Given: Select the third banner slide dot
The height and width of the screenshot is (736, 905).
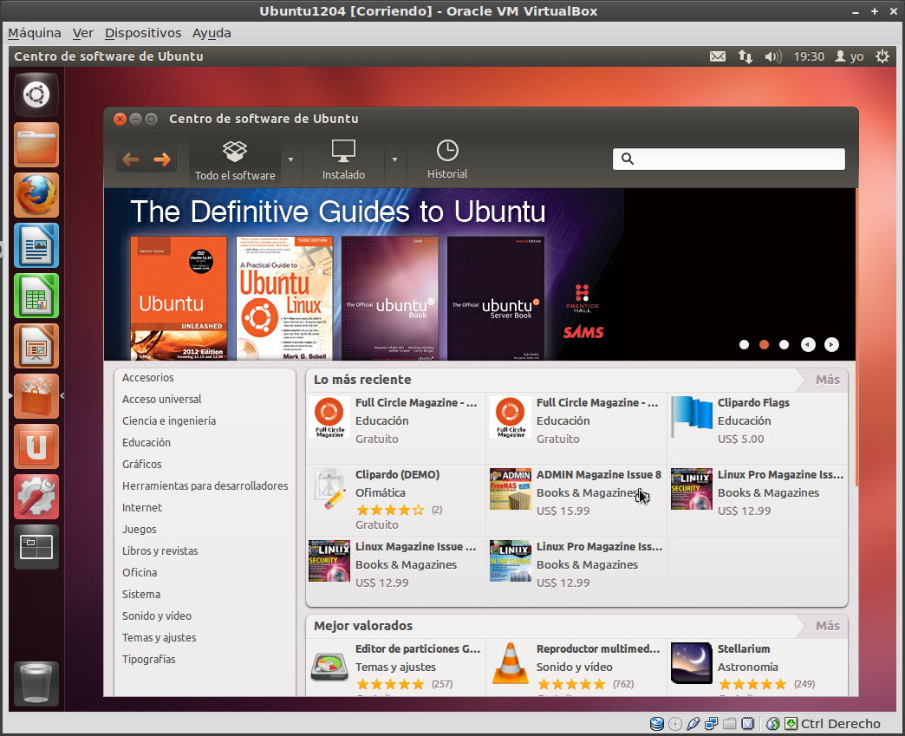Looking at the screenshot, I should (x=785, y=344).
